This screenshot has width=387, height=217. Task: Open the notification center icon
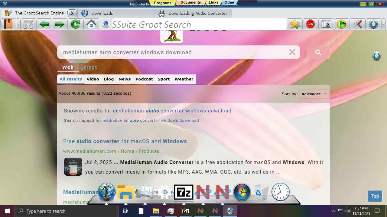click(x=377, y=211)
